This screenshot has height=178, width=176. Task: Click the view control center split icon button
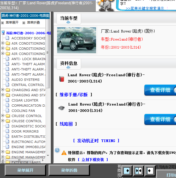138,171
